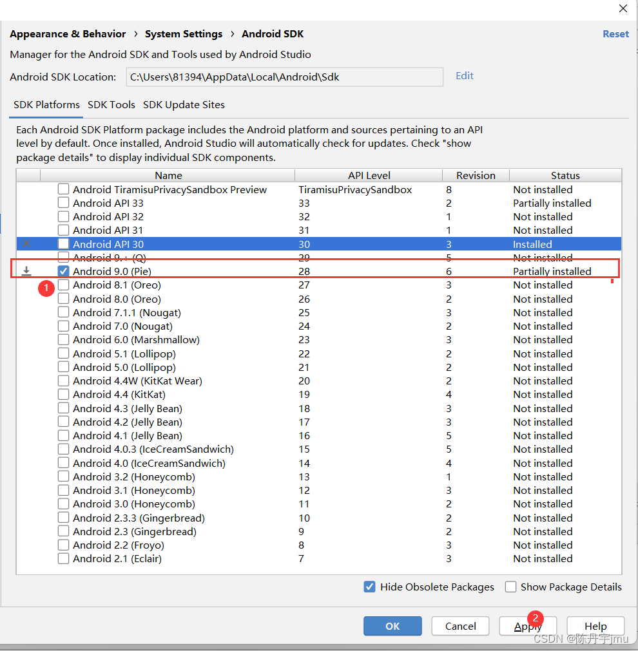The width and height of the screenshot is (638, 651).
Task: Check the Android 4.4 (KitKat) checkbox
Action: pyautogui.click(x=63, y=395)
